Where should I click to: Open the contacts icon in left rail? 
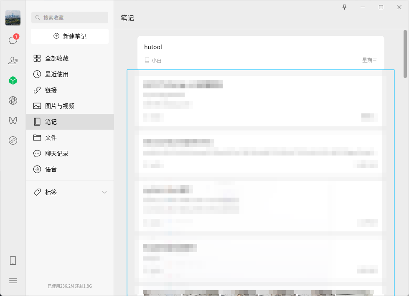[x=13, y=60]
